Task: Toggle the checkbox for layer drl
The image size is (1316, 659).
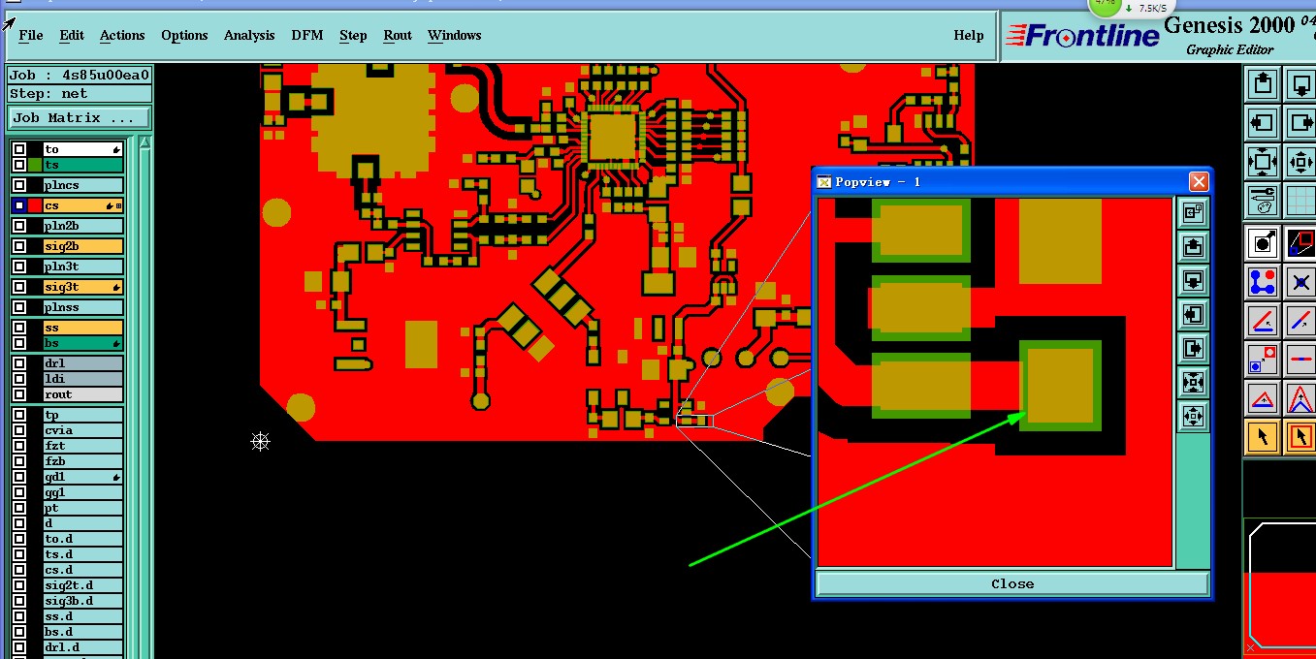Action: click(x=19, y=363)
